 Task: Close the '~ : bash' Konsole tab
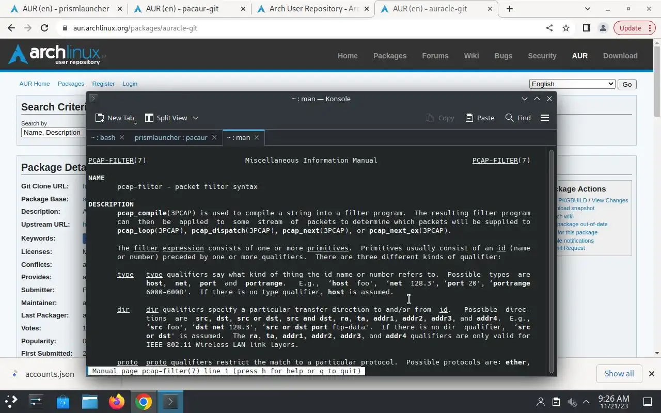click(122, 137)
